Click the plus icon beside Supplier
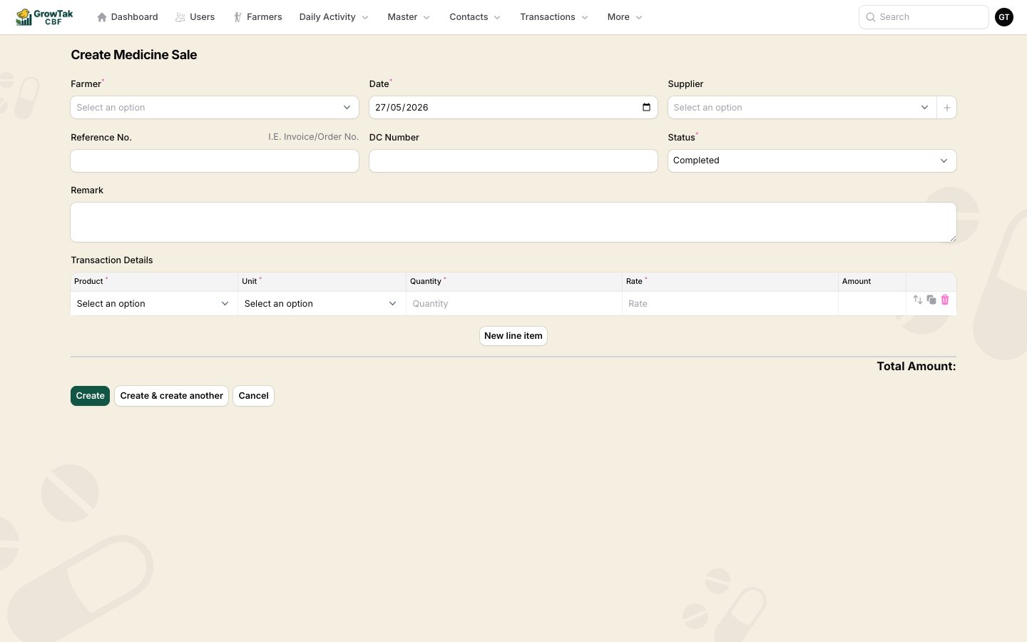This screenshot has height=642, width=1027. click(x=947, y=108)
